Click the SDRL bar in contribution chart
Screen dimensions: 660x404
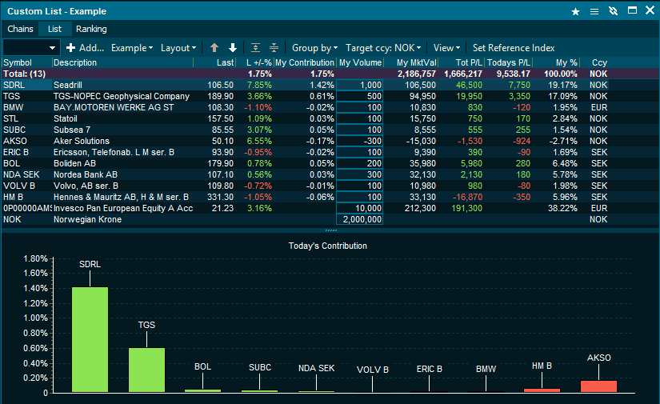pos(90,340)
